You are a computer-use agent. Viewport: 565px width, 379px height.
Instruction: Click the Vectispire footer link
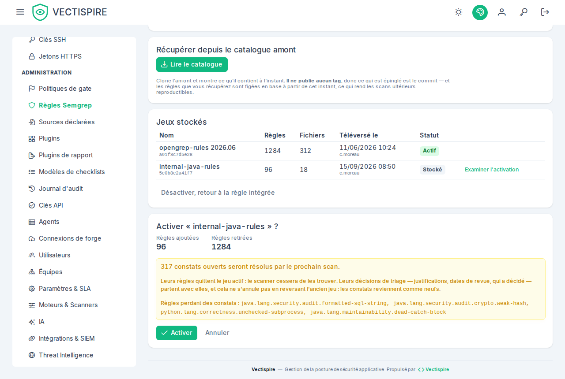pyautogui.click(x=433, y=369)
